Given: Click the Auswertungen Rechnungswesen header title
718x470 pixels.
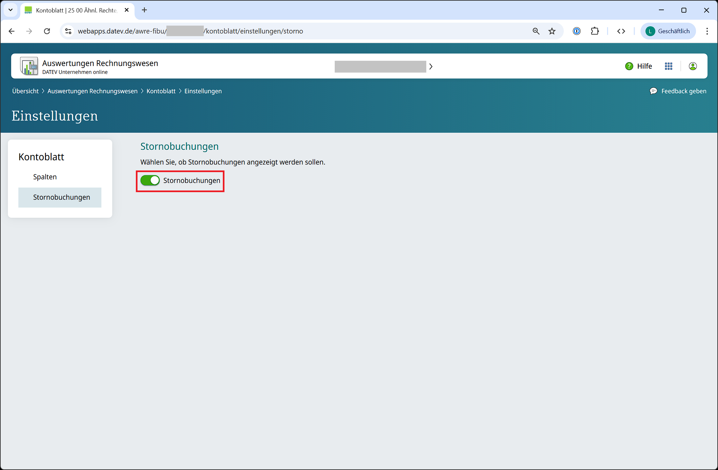Looking at the screenshot, I should tap(100, 63).
